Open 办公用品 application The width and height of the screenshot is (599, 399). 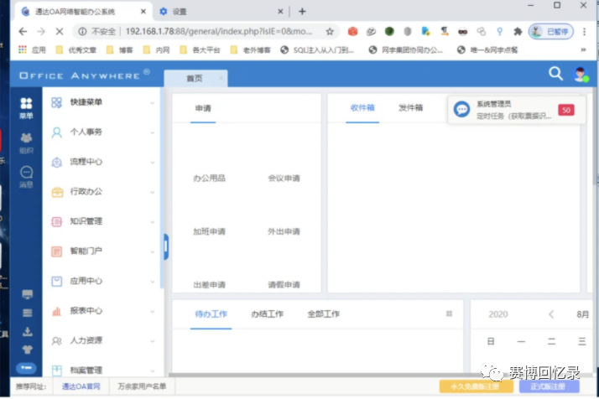pos(210,179)
